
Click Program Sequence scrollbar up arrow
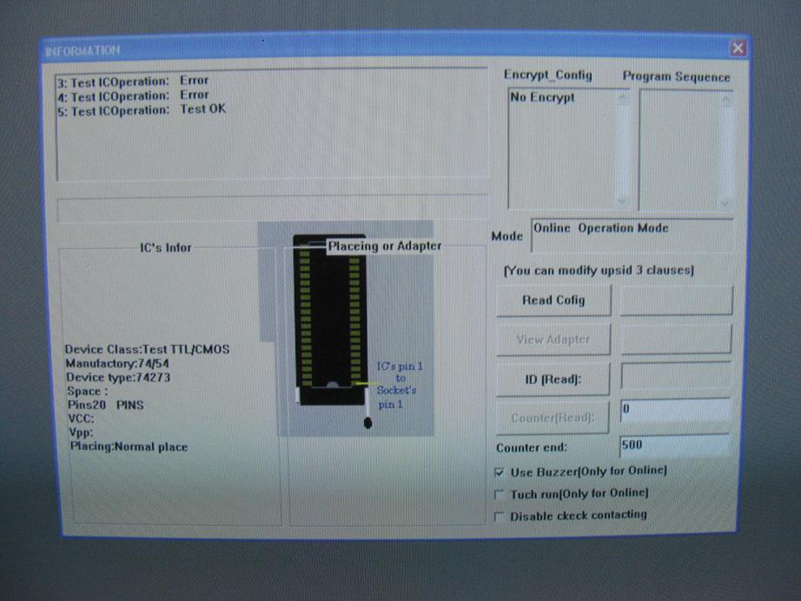coord(726,98)
